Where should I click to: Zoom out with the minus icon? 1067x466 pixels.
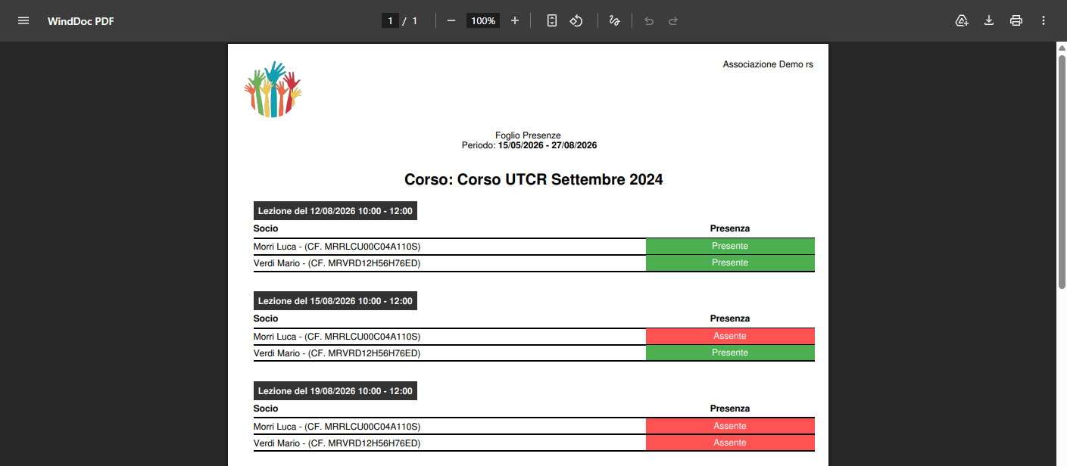pos(451,20)
